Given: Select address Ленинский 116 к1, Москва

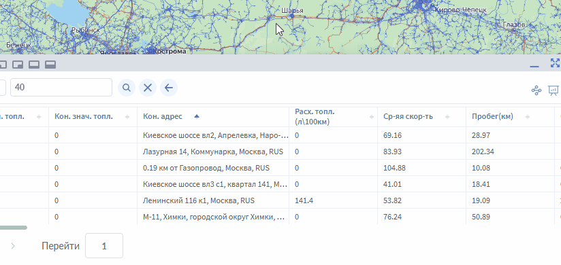Looking at the screenshot, I should tap(199, 200).
